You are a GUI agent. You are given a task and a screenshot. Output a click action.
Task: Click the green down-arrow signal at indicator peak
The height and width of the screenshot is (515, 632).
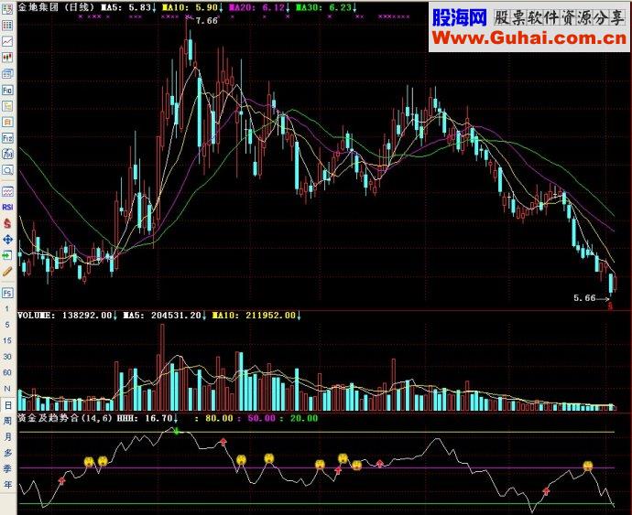click(x=176, y=431)
